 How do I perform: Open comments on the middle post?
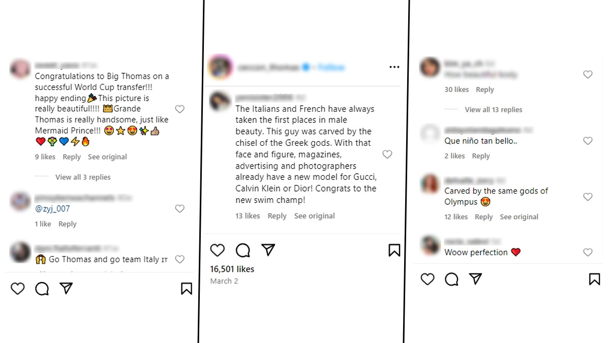coord(243,250)
